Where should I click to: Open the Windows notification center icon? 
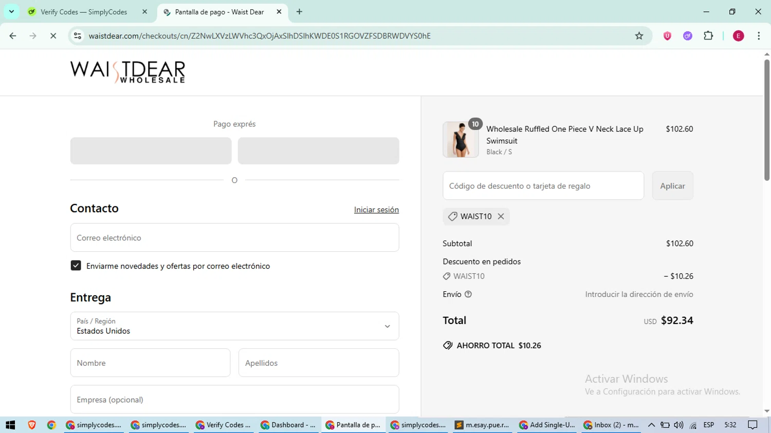point(752,425)
